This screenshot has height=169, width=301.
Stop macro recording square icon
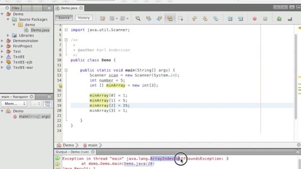coord(265,19)
